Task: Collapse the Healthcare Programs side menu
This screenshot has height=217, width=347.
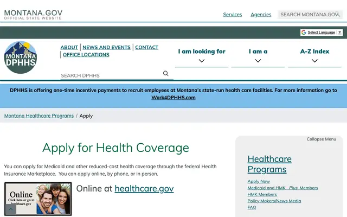Action: [322, 139]
